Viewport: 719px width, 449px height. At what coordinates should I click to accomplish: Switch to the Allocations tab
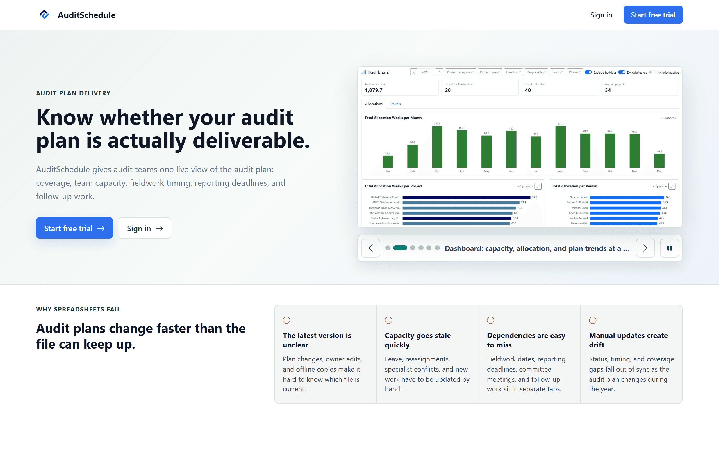pos(374,104)
